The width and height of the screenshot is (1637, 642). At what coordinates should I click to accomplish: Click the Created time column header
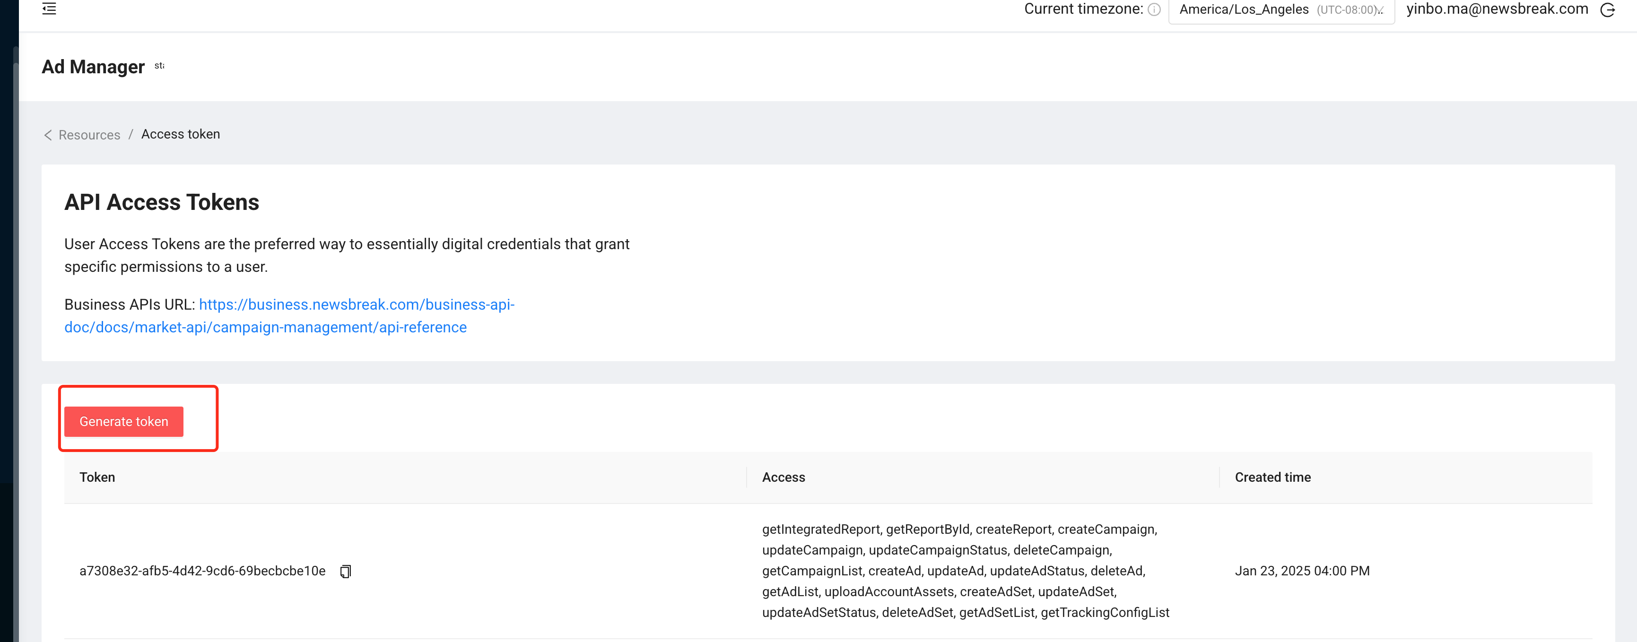1272,477
